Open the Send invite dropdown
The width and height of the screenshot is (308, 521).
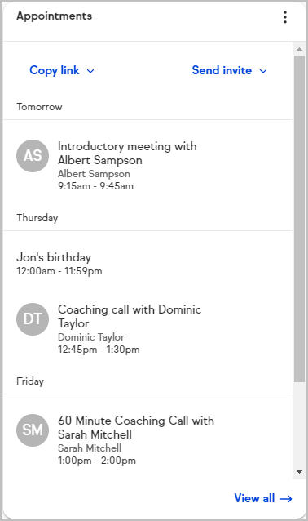(x=230, y=70)
